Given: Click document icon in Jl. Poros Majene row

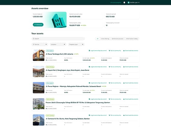Looking at the screenshot, I should click(x=90, y=83).
